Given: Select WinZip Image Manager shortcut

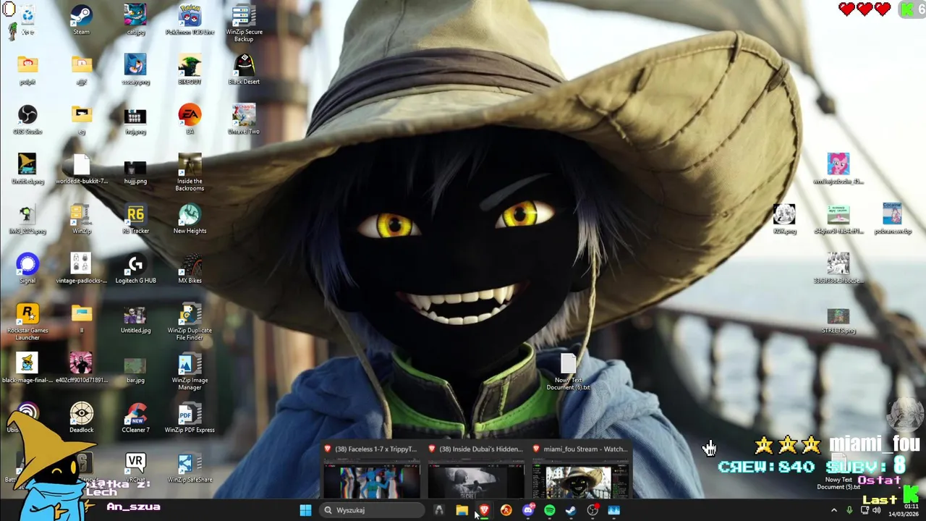Looking at the screenshot, I should [190, 372].
